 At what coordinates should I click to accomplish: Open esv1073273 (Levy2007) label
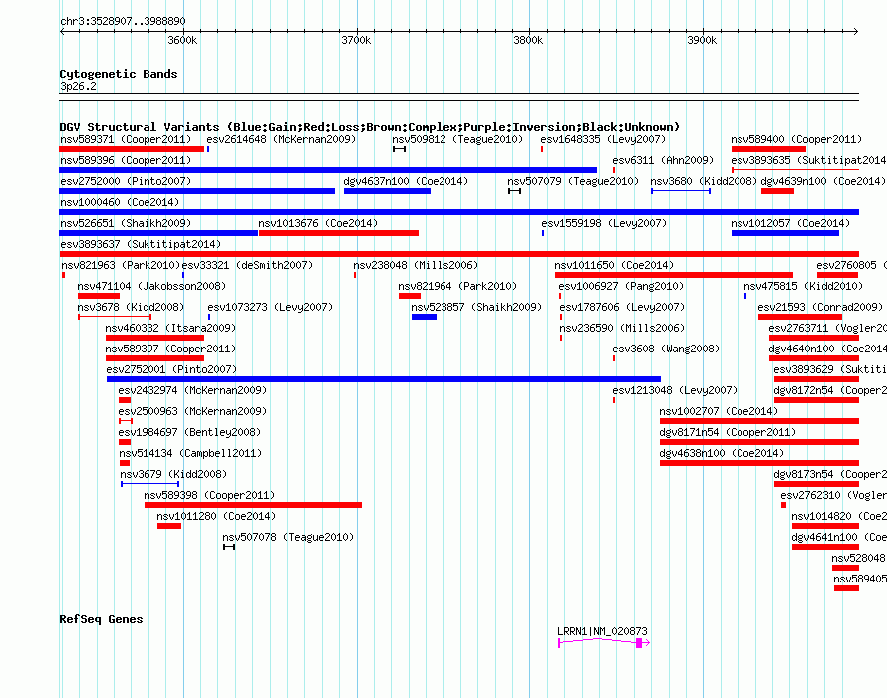pos(270,307)
